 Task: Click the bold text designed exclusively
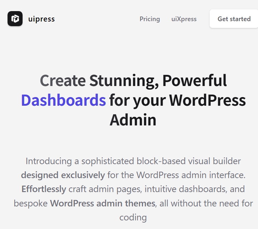63,175
